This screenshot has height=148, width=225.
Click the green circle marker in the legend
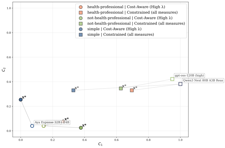point(81,18)
